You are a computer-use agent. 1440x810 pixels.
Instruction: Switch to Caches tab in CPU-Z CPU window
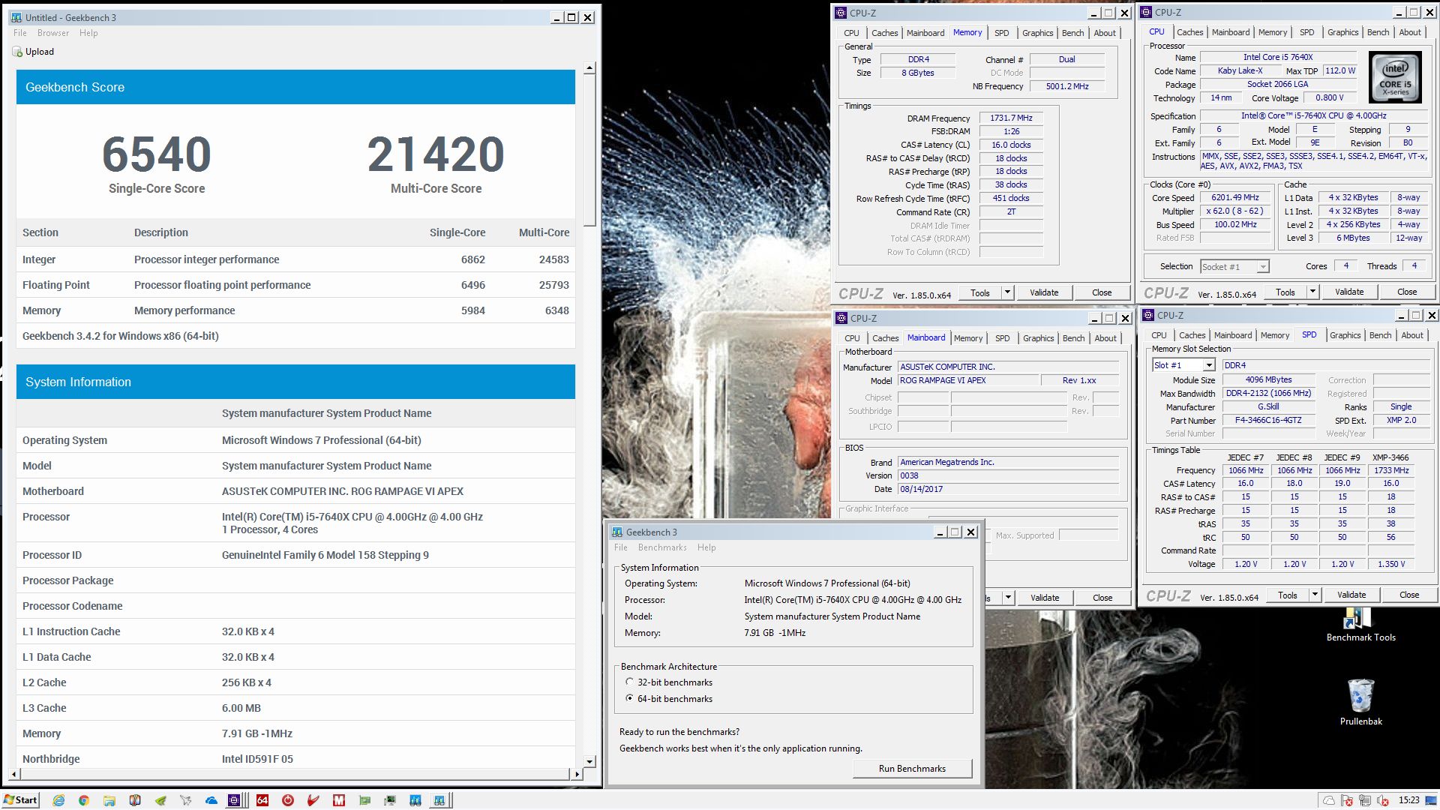(x=1189, y=32)
